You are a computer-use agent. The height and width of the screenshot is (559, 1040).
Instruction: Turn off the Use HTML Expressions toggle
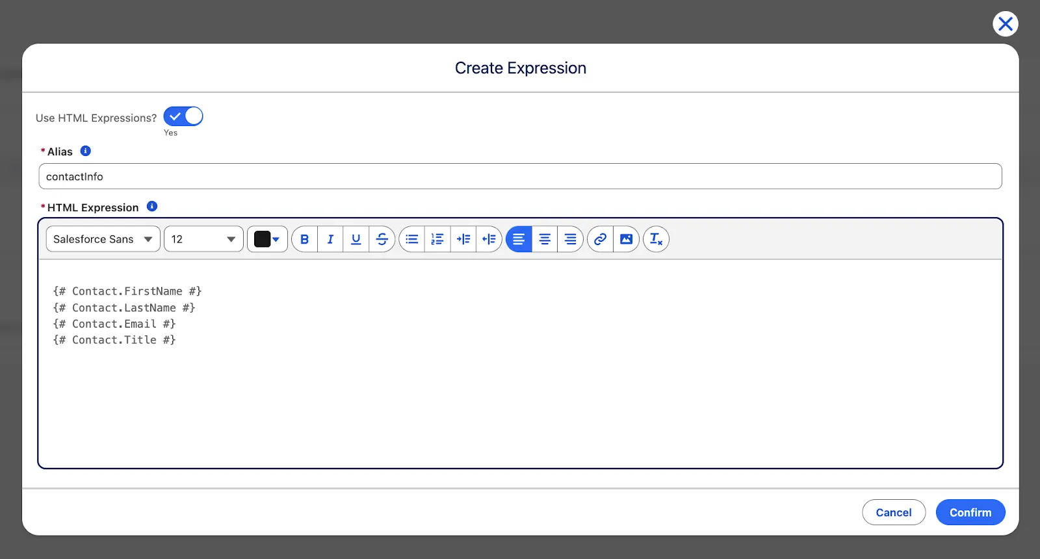pyautogui.click(x=183, y=116)
